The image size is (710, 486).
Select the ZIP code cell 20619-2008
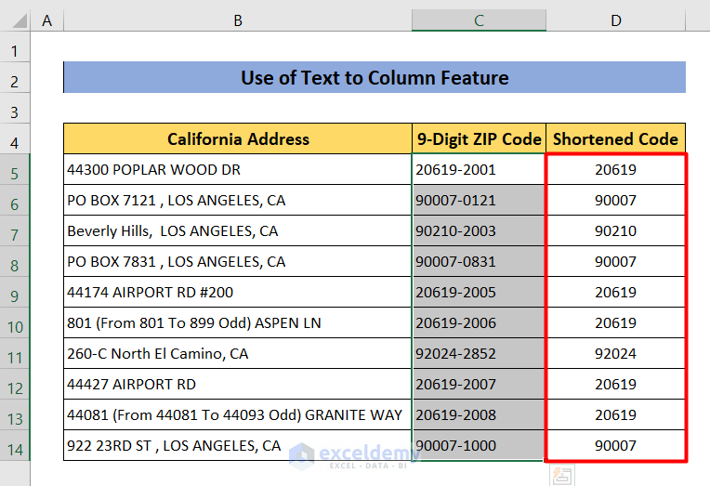click(x=479, y=415)
